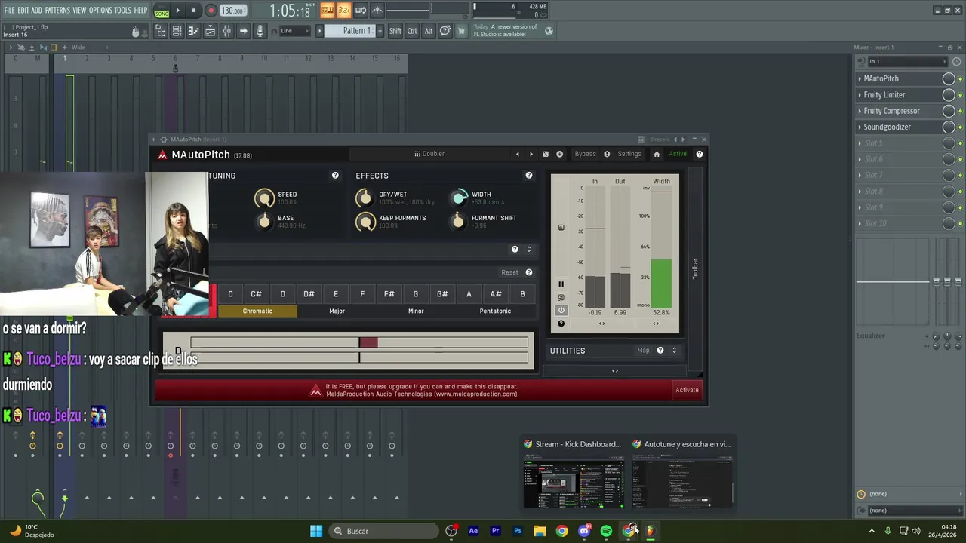Toggle the Bypass button in MAutoPitch
The width and height of the screenshot is (966, 543).
point(586,154)
